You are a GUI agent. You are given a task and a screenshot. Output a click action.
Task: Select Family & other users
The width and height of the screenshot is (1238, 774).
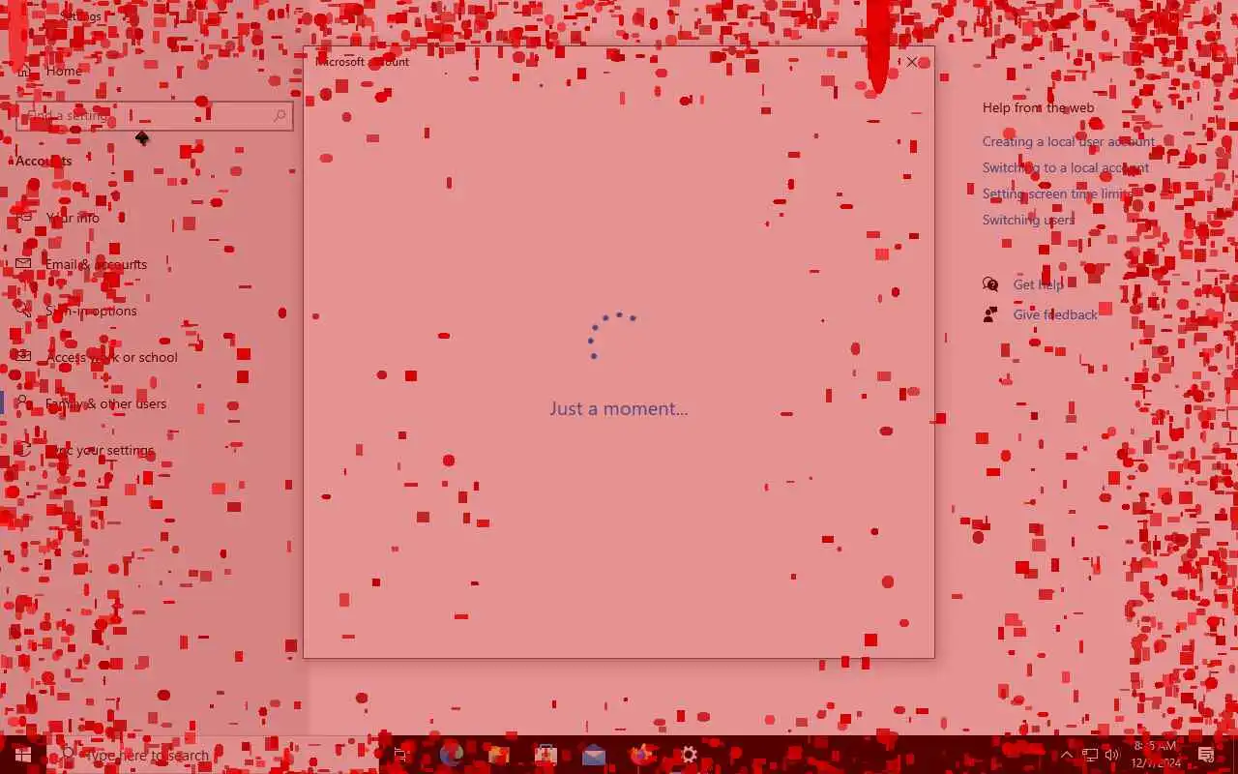(106, 403)
